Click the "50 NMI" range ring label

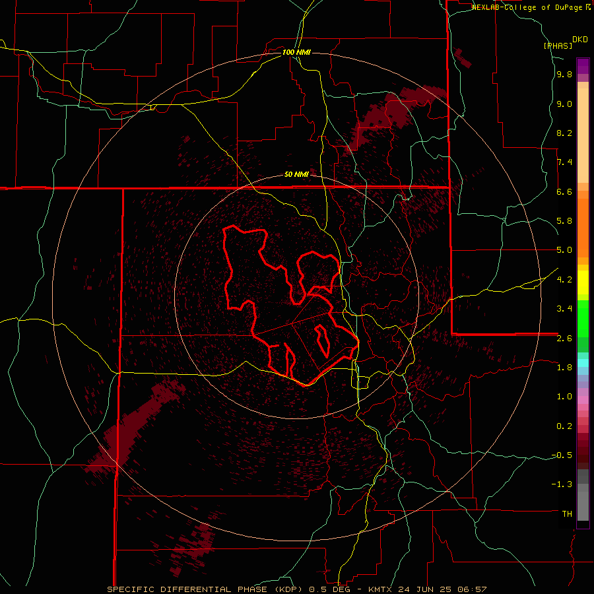[x=296, y=174]
